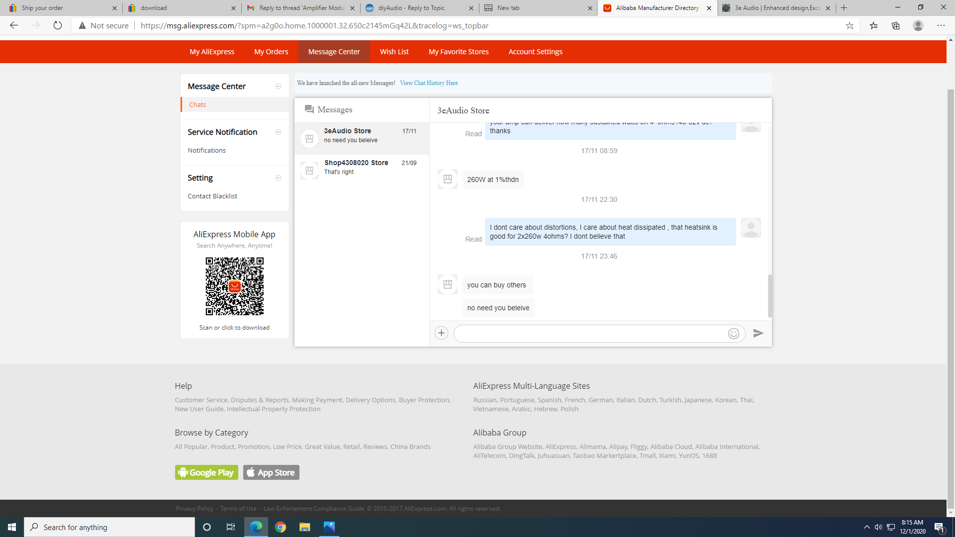The width and height of the screenshot is (955, 537).
Task: Show hidden system tray icons
Action: [866, 527]
